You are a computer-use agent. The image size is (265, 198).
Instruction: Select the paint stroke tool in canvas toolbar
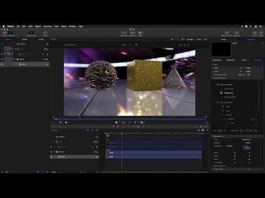point(130,123)
